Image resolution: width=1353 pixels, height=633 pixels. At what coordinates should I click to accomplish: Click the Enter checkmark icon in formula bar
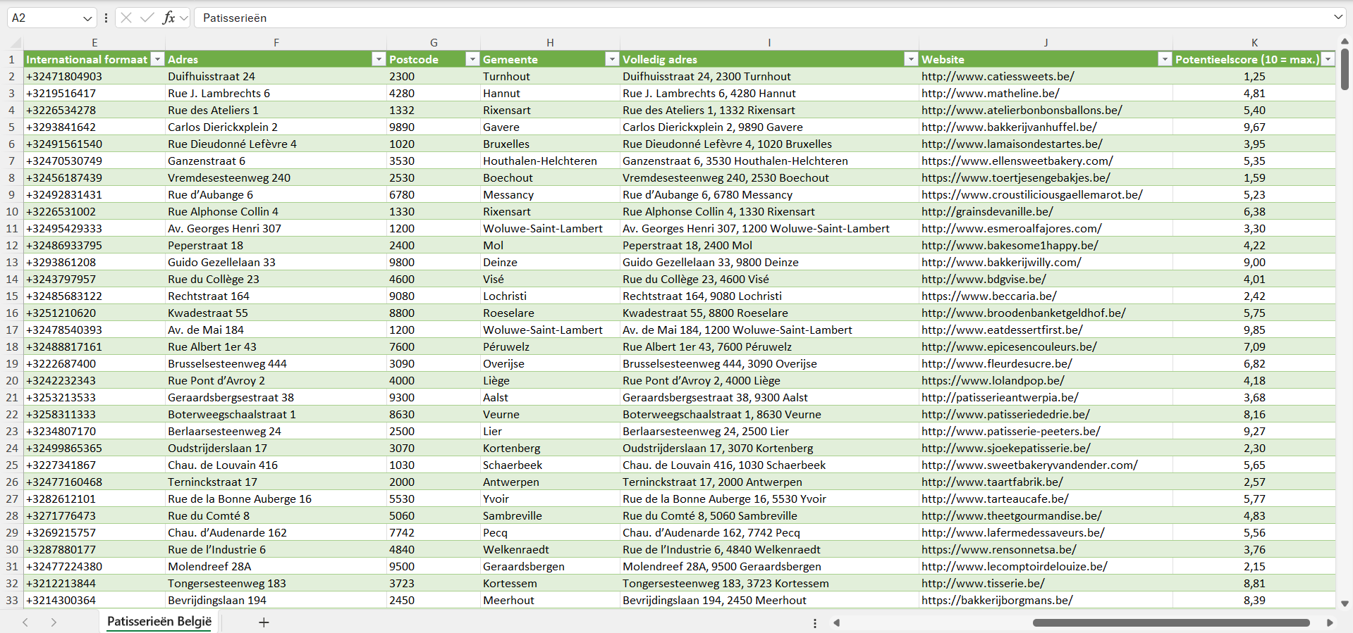(x=147, y=18)
